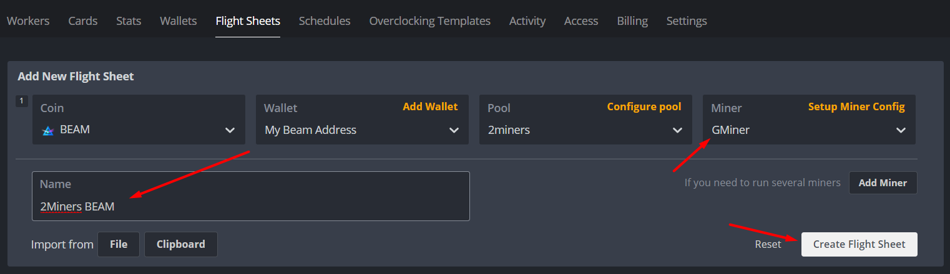
Task: Go to the Wallets tab
Action: (179, 21)
